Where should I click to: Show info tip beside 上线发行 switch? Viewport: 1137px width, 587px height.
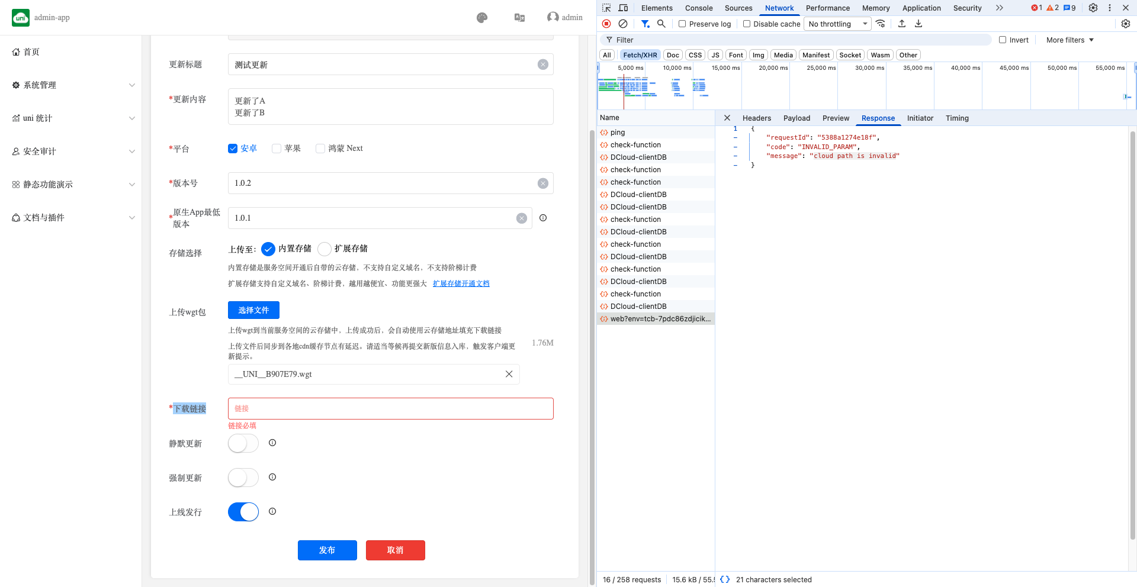272,511
